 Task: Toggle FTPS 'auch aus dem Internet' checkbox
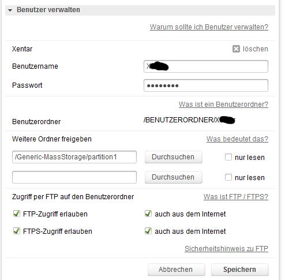pyautogui.click(x=148, y=231)
